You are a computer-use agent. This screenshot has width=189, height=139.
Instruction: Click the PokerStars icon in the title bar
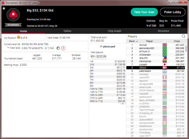[3, 3]
